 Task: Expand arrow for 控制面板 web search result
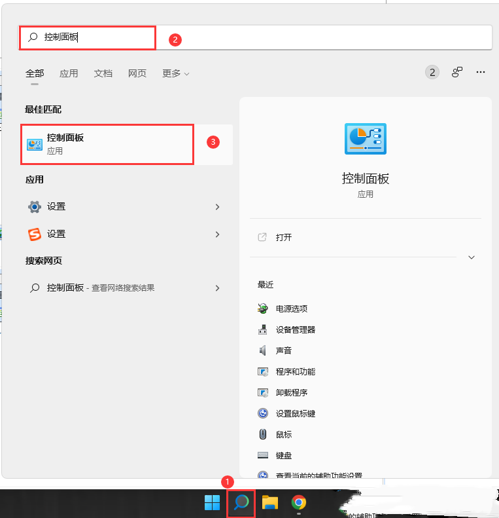point(217,288)
